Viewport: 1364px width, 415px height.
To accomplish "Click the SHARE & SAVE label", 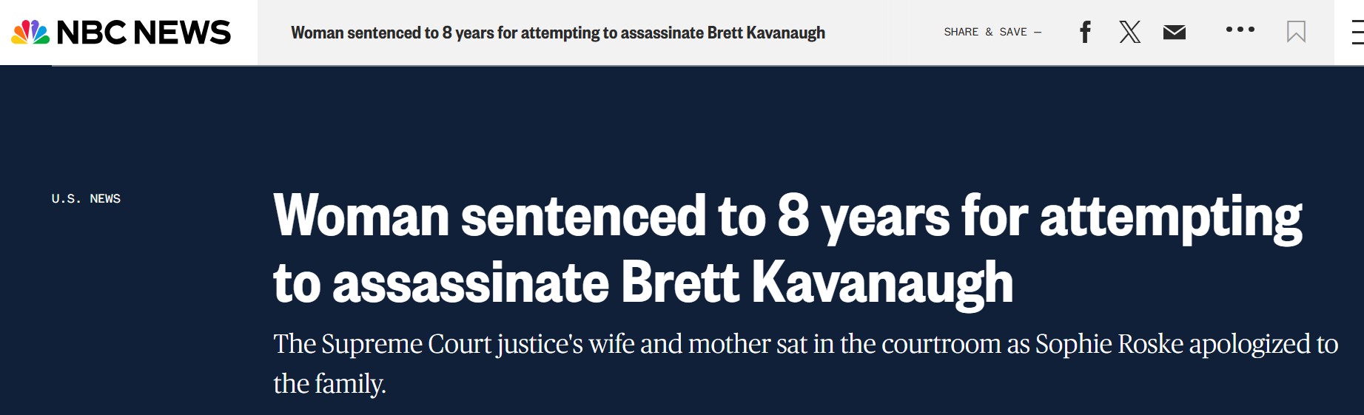I will [985, 32].
